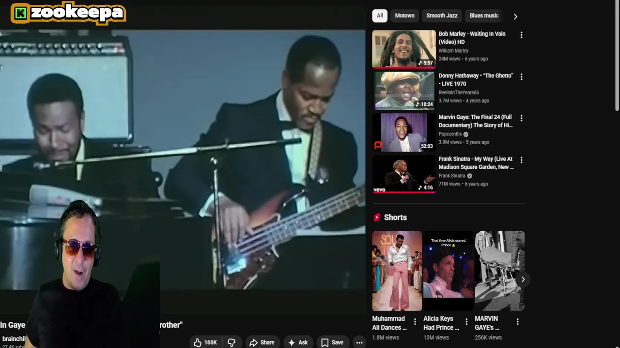Open Frank Sinatra My Way thumbnail
Viewport: 620px width, 348px height.
404,174
